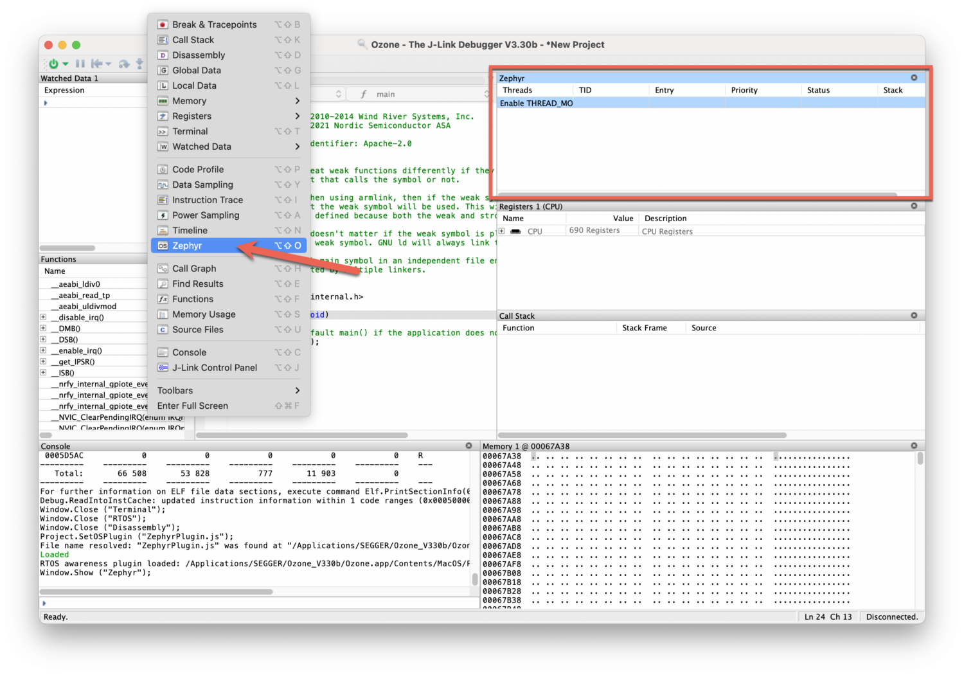Screen dimensions: 964x675
Task: Open the Toolbars submenu entry
Action: [175, 390]
